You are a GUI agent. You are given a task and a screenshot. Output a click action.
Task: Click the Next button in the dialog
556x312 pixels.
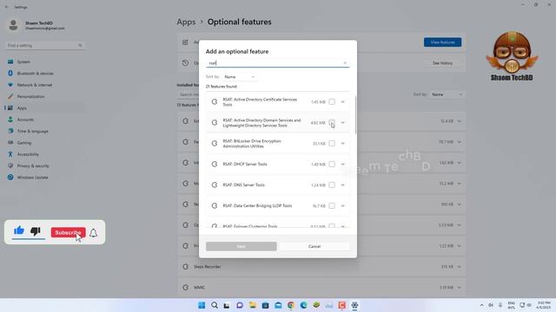[242, 246]
